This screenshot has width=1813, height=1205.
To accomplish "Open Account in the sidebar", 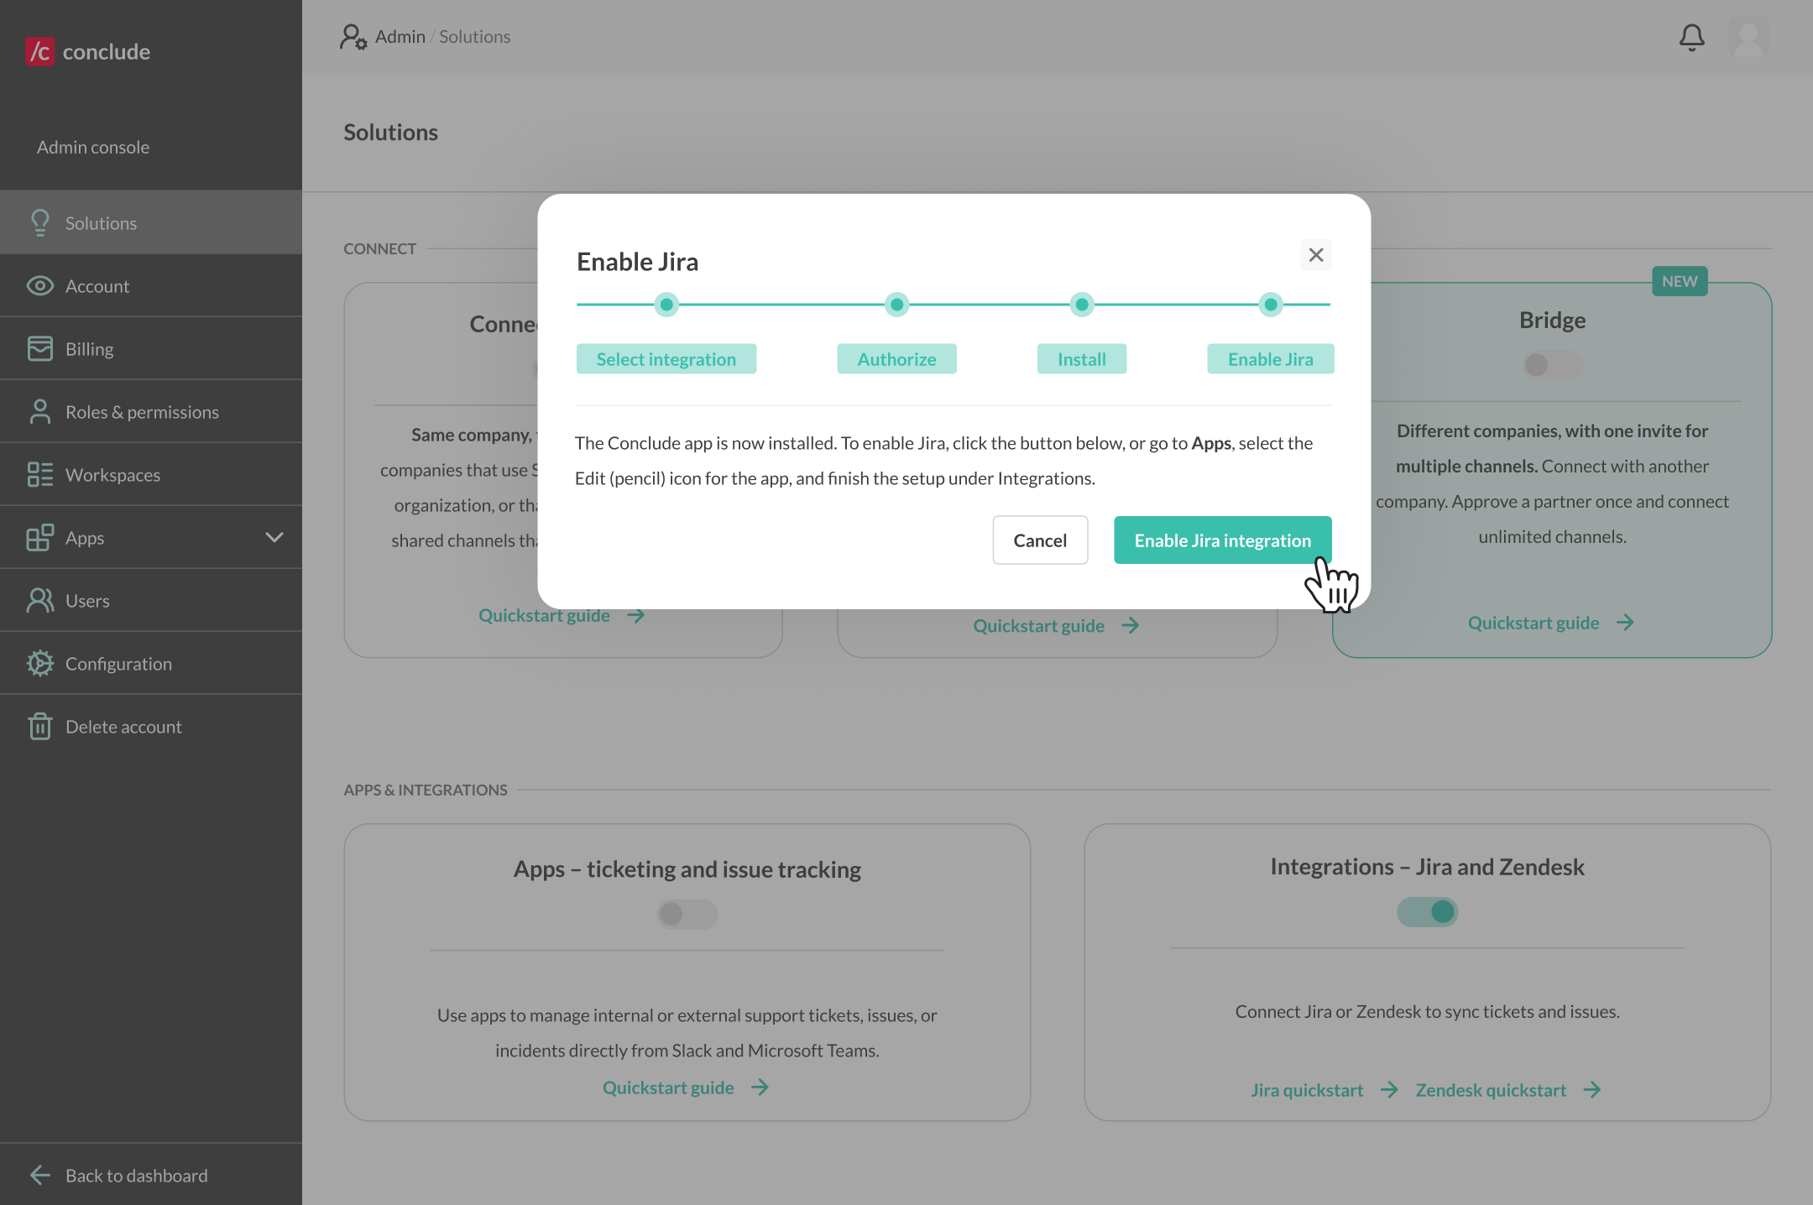I will (151, 285).
